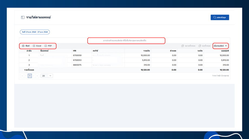The height and width of the screenshot is (139, 249).
Task: Export the report via the PDF icon
Action: click(x=46, y=46)
